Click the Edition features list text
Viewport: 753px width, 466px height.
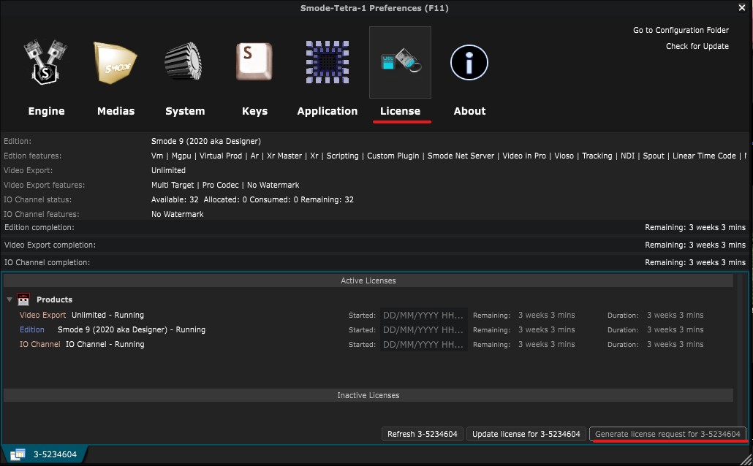click(x=449, y=156)
